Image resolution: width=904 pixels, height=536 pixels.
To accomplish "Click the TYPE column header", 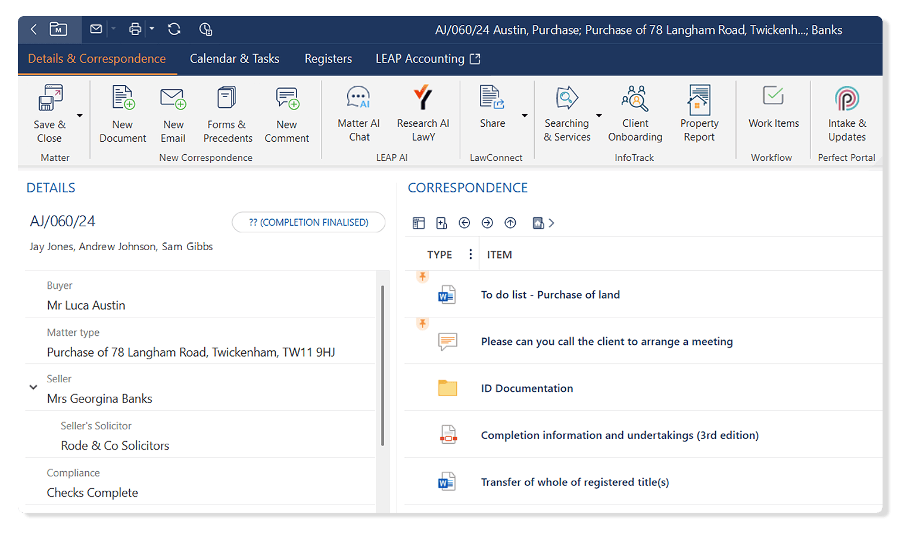I will (439, 255).
